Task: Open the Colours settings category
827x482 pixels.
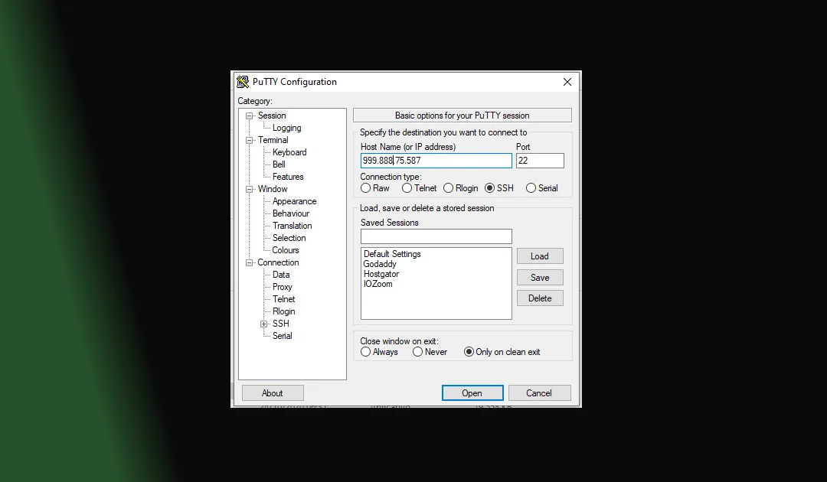Action: tap(286, 250)
